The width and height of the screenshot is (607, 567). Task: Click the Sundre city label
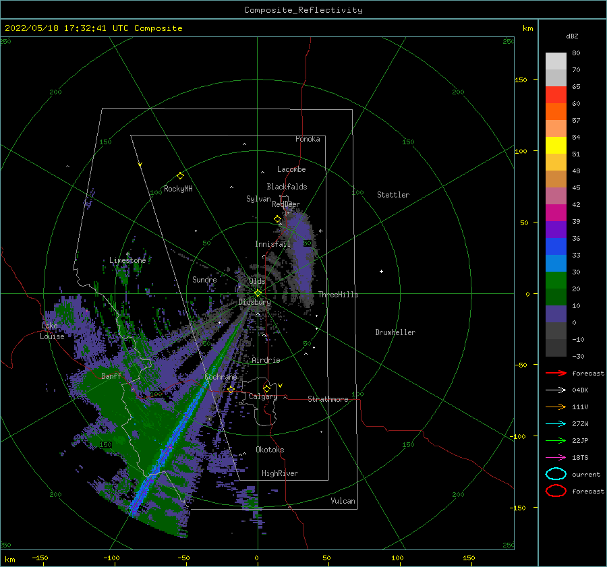[204, 280]
